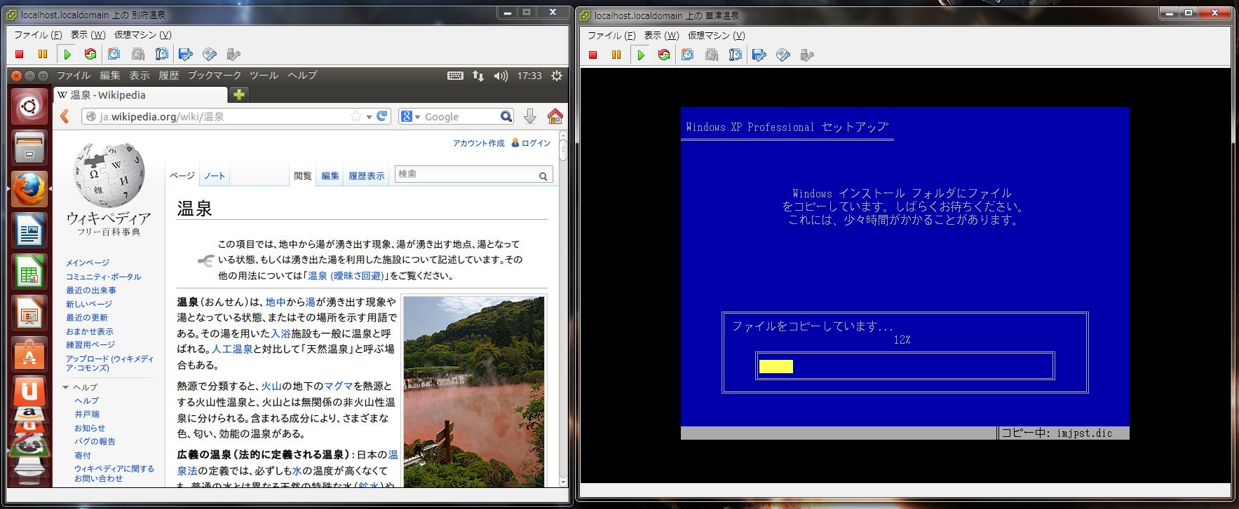Open the network indicator in the Ubuntu panel
Screen dimensions: 1239x509
478,76
